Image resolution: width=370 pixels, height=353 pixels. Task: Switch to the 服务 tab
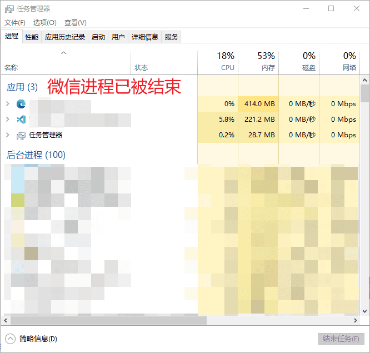coord(171,37)
